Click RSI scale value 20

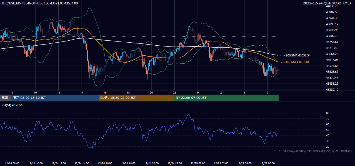[327, 147]
